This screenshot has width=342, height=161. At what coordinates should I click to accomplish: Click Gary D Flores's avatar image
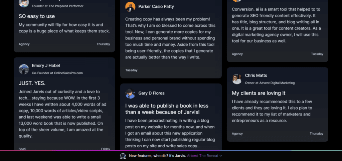130,94
